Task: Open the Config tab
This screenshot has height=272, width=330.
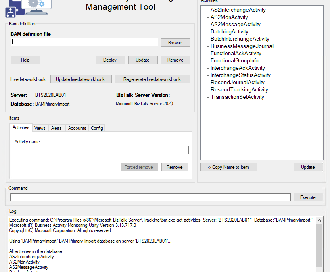Action: (x=97, y=128)
